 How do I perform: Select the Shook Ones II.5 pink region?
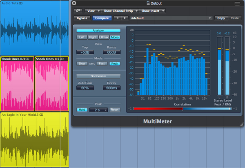pos(51,84)
